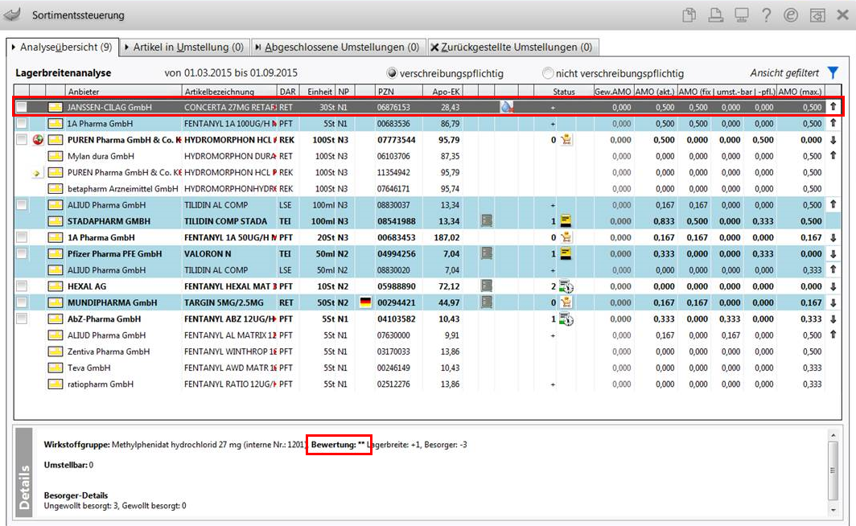Click the Apo-EK value 187,02
Viewport: 856px width, 526px height.
tap(447, 237)
